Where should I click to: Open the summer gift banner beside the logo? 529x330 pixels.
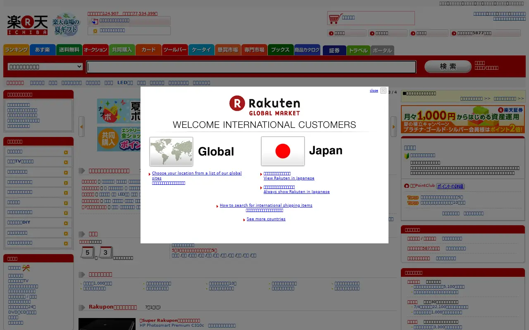tap(66, 25)
